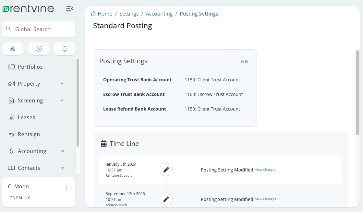Click Edit on the Posting Settings card
The width and height of the screenshot is (363, 212).
245,61
